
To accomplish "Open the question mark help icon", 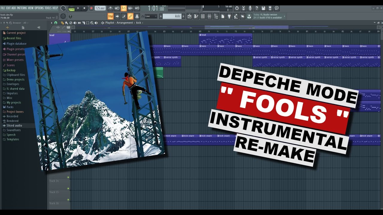I will pyautogui.click(x=257, y=8).
